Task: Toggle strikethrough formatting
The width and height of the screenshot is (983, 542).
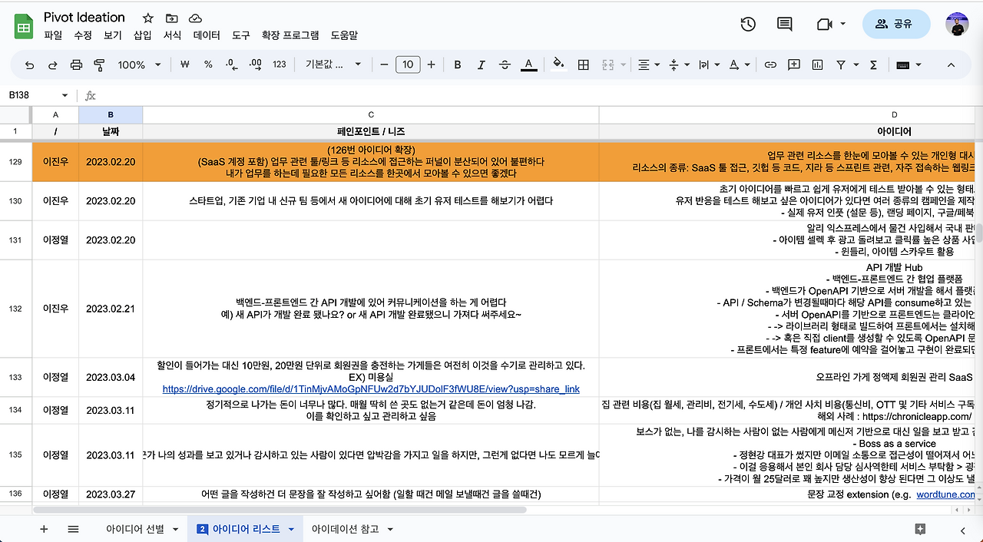Action: click(x=504, y=64)
